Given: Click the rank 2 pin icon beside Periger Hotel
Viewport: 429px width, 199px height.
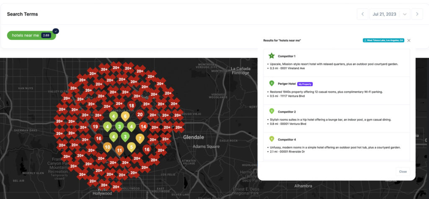Looking at the screenshot, I should point(271,83).
